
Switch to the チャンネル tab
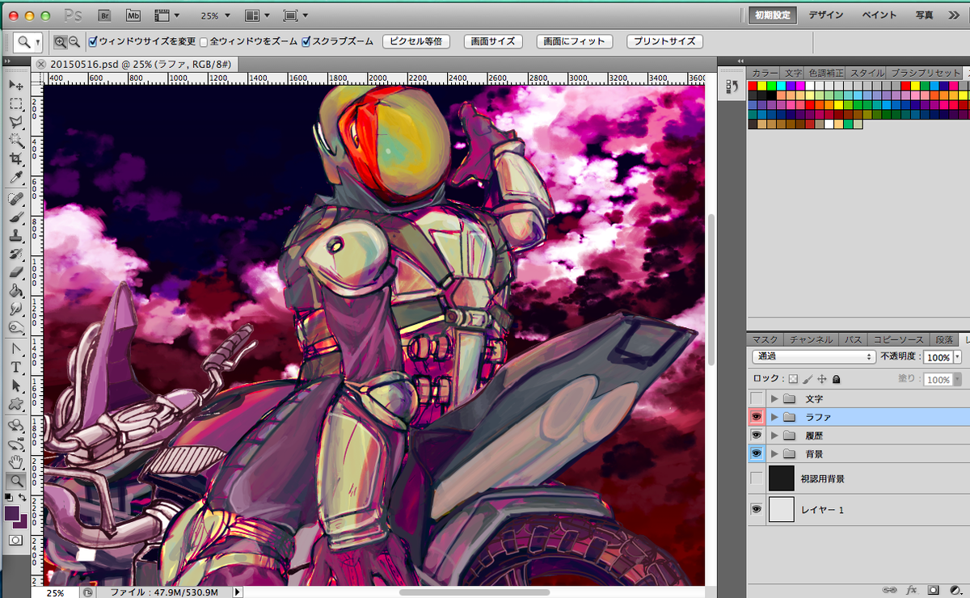tap(812, 339)
